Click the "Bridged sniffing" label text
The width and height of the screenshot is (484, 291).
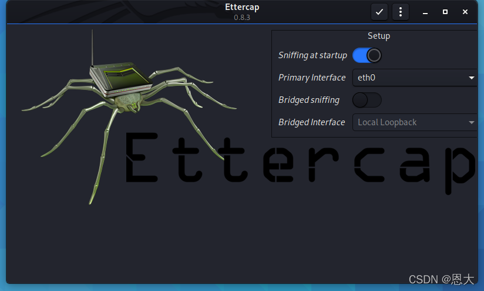click(309, 100)
